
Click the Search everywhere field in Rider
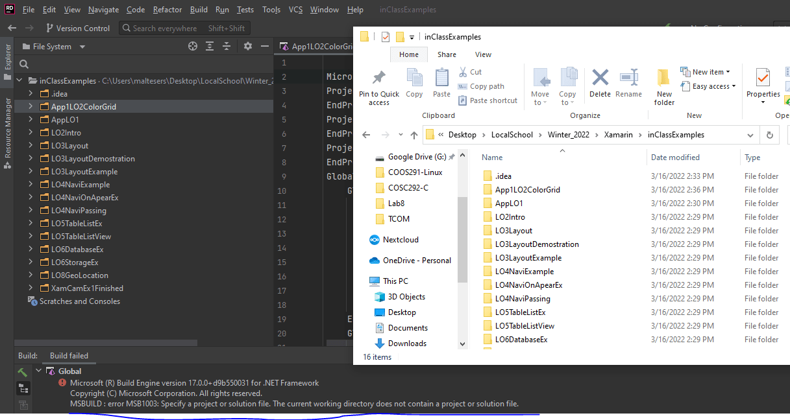pos(184,28)
